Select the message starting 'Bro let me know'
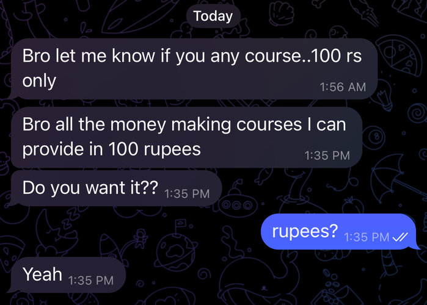The width and height of the screenshot is (427, 305). [x=194, y=69]
